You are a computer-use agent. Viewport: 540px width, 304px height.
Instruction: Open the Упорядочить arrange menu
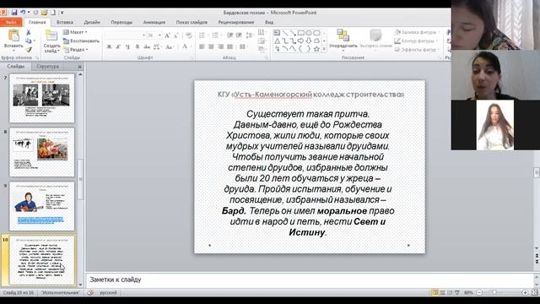coord(343,40)
